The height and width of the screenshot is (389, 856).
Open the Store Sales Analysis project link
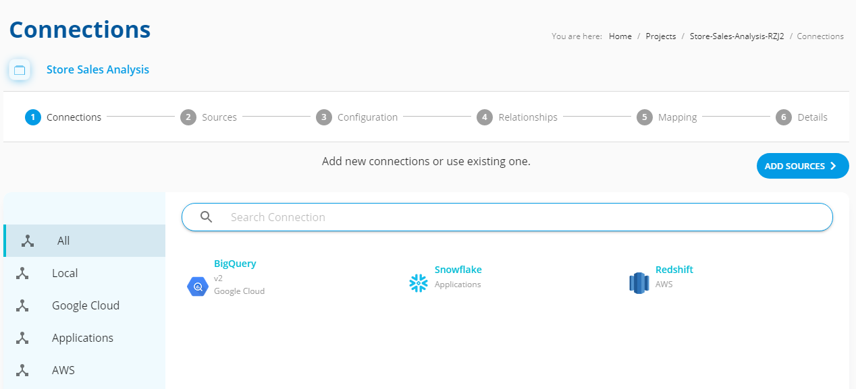pyautogui.click(x=98, y=69)
